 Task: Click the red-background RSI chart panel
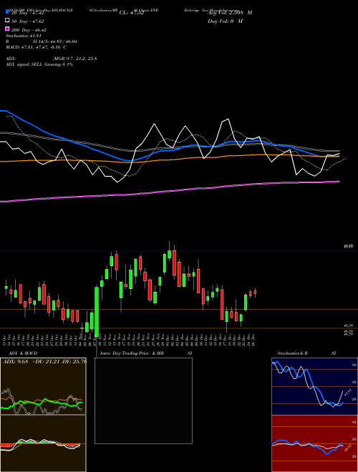coord(314,443)
